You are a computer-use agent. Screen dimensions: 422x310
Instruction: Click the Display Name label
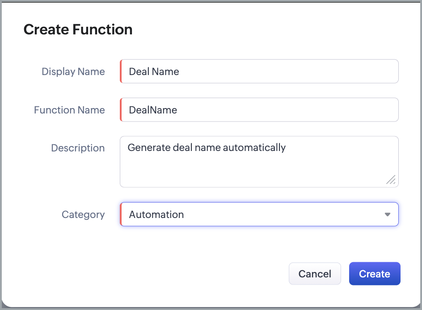coord(73,71)
